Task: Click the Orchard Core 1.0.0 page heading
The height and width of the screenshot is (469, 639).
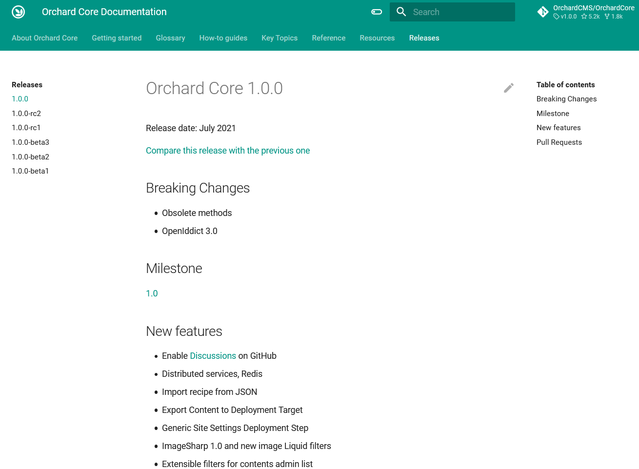Action: coord(214,88)
